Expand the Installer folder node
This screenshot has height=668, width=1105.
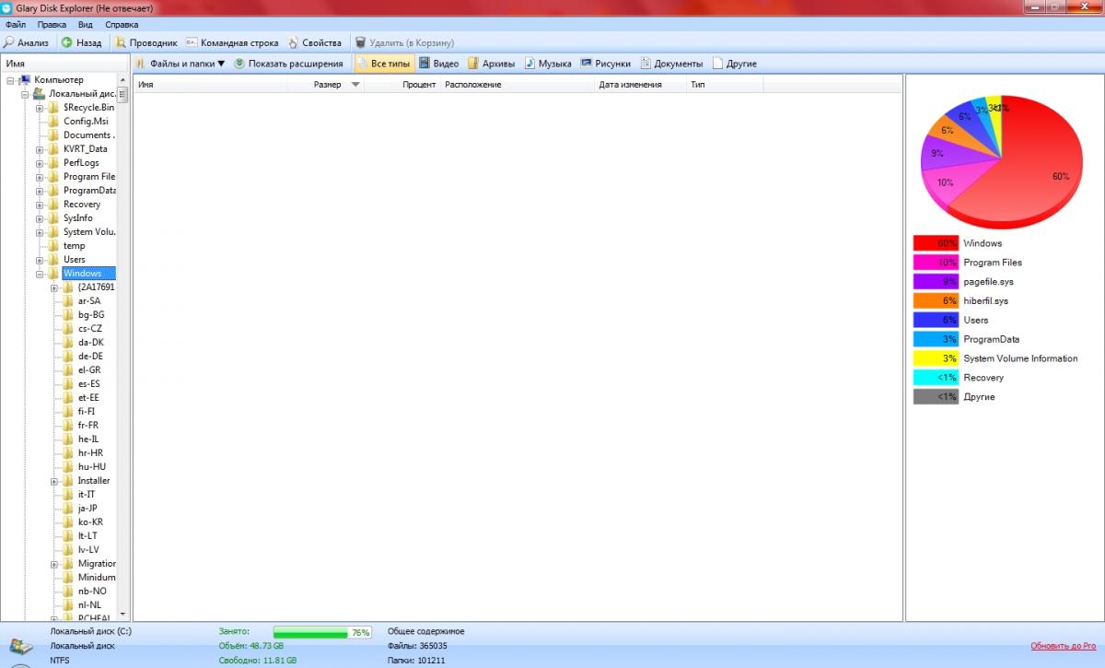pyautogui.click(x=54, y=481)
